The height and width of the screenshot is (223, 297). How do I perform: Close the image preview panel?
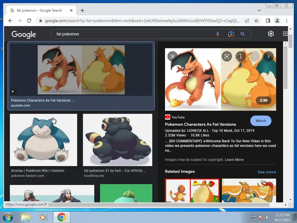pyautogui.click(x=172, y=56)
